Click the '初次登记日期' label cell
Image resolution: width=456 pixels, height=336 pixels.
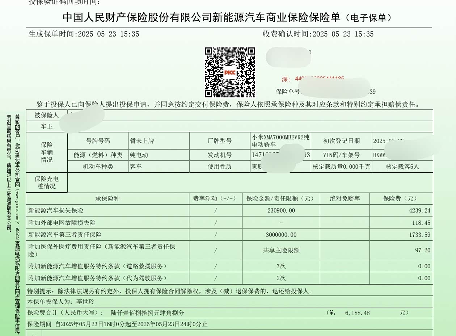tap(341, 141)
